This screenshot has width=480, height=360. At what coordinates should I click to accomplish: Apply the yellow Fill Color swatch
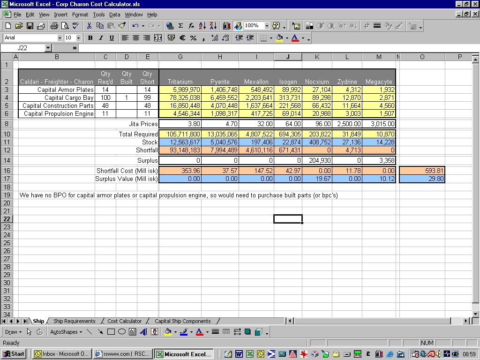point(279,38)
